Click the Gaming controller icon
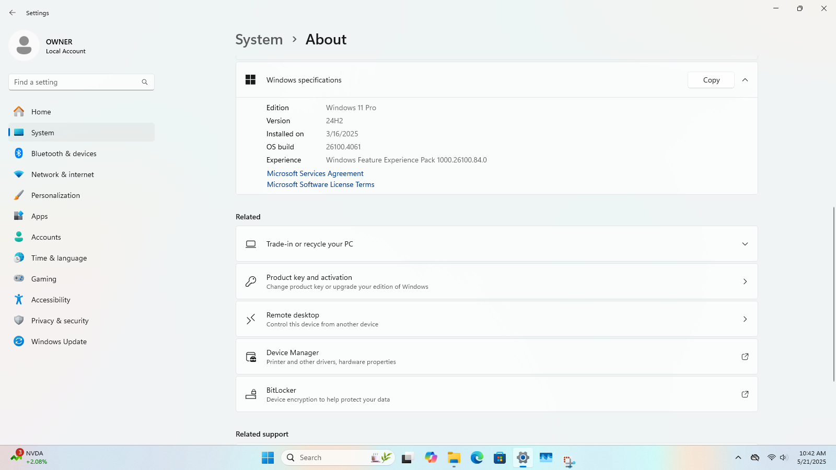 (x=19, y=278)
